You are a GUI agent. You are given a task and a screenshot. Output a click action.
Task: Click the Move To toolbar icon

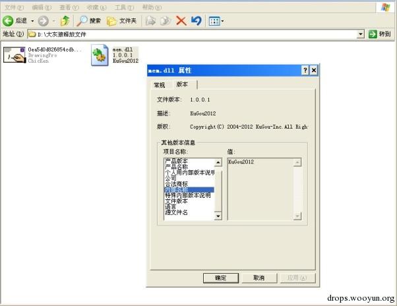pos(150,21)
